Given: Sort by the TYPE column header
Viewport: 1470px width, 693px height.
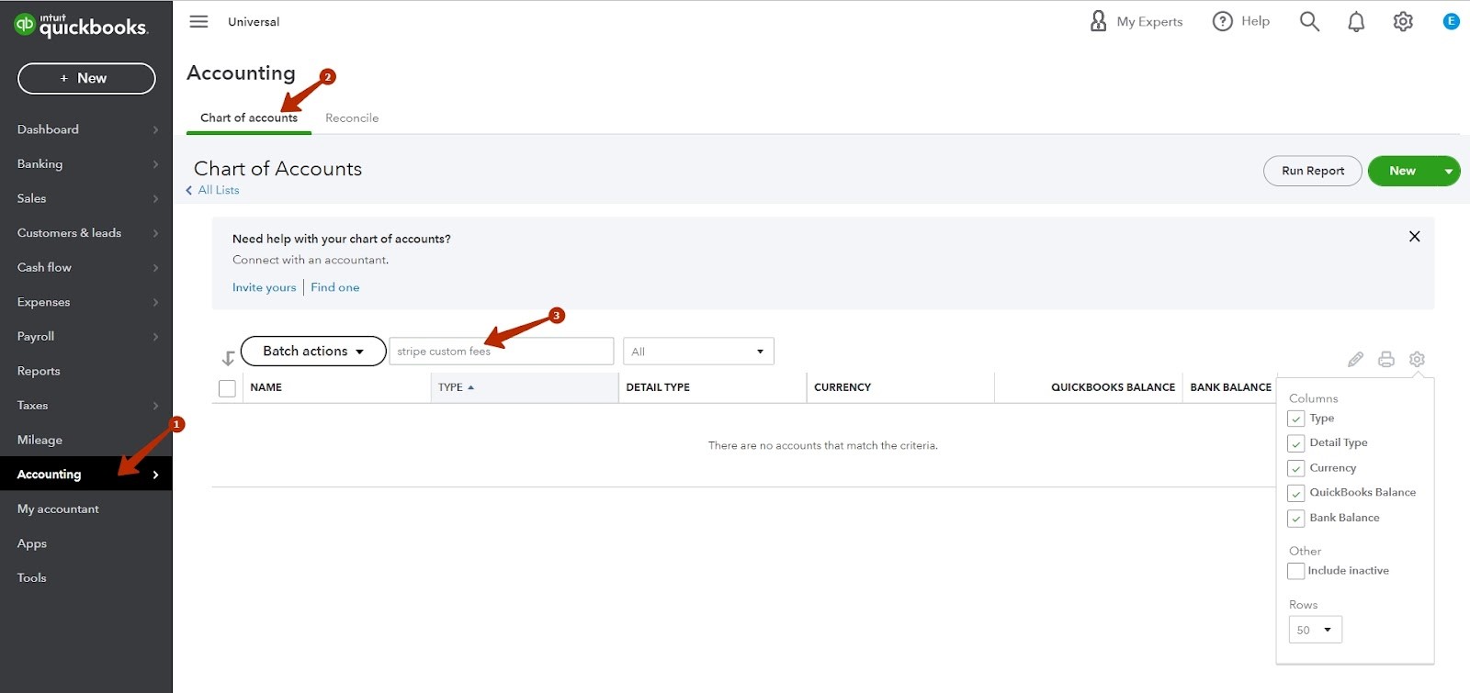Looking at the screenshot, I should [x=525, y=387].
